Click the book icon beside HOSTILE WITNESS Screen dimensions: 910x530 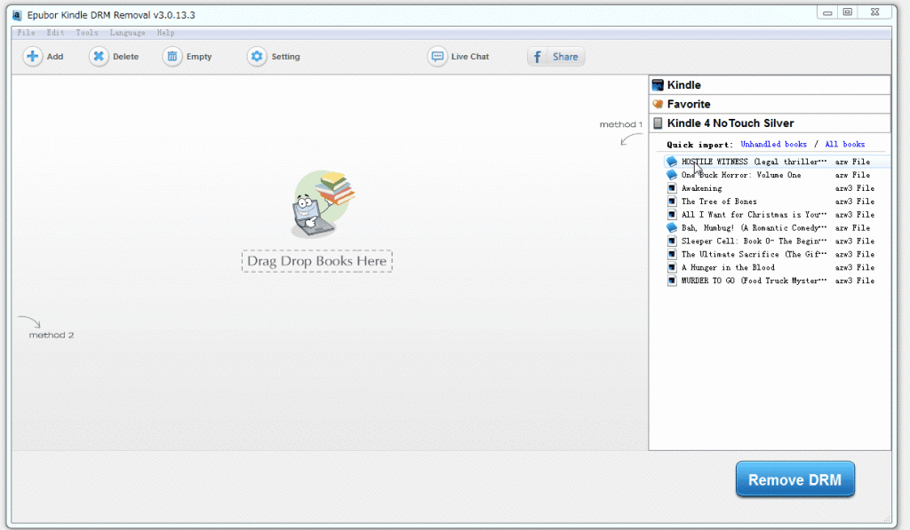[x=672, y=162]
